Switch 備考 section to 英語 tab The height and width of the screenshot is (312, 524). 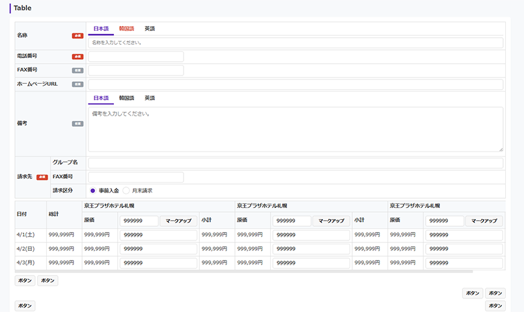pyautogui.click(x=150, y=98)
